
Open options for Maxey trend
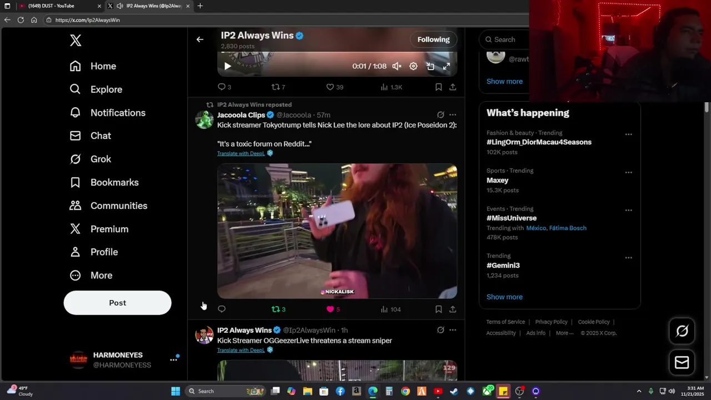628,172
